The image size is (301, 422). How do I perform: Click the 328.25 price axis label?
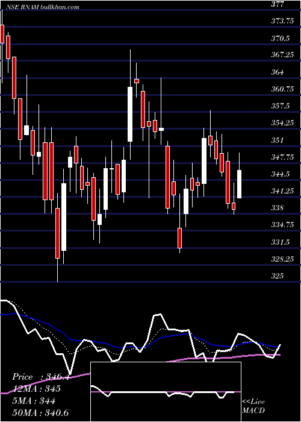coord(282,259)
